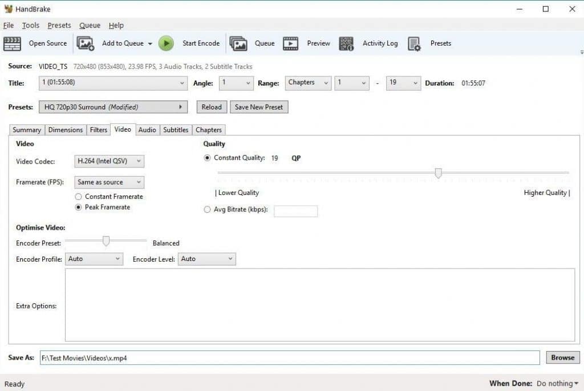Image resolution: width=584 pixels, height=391 pixels.
Task: Open the Title dropdown showing 1 (01:55:08)
Action: 113,83
